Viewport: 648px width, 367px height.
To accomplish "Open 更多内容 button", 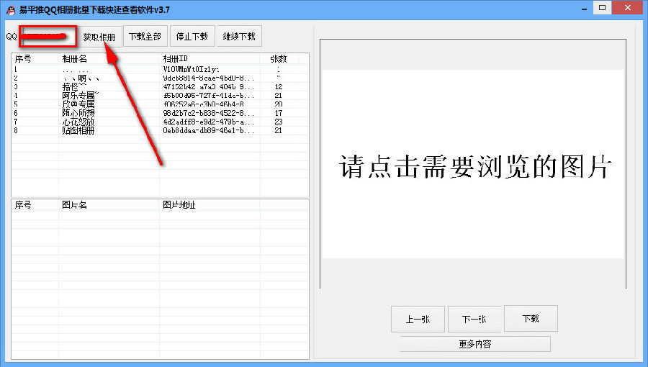I will 475,344.
